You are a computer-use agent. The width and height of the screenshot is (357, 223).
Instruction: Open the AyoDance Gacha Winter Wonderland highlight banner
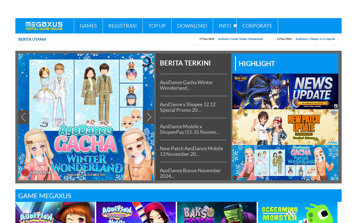point(285,163)
